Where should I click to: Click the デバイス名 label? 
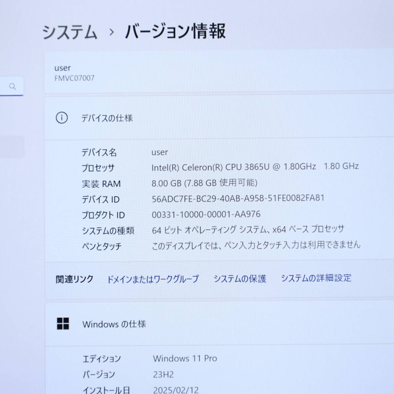99,152
